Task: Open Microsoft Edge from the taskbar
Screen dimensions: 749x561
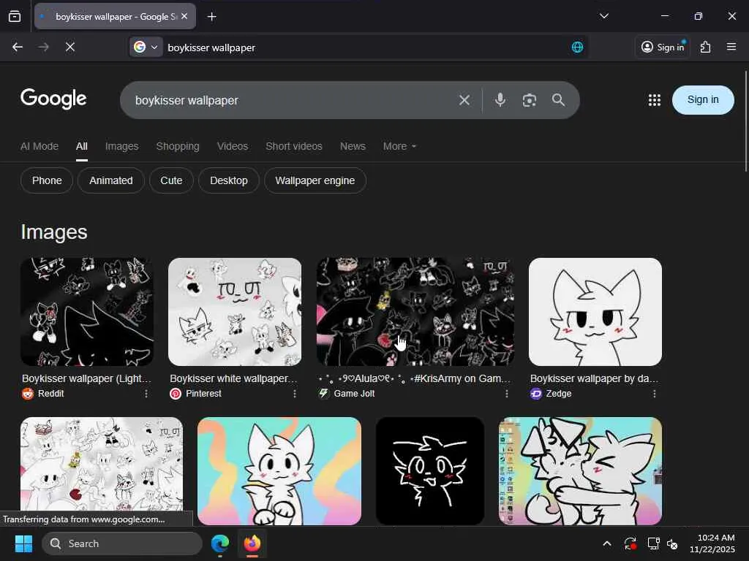Action: (220, 543)
